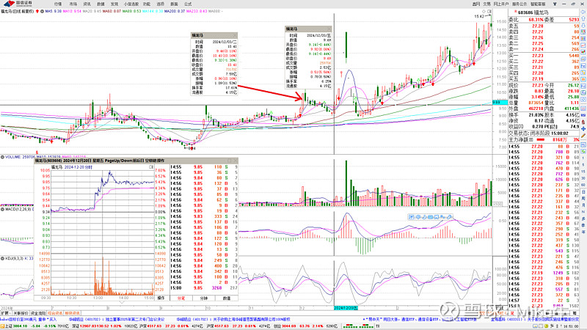
Task: Close the 2024/12/20 data tooltip
Action: pos(329,29)
